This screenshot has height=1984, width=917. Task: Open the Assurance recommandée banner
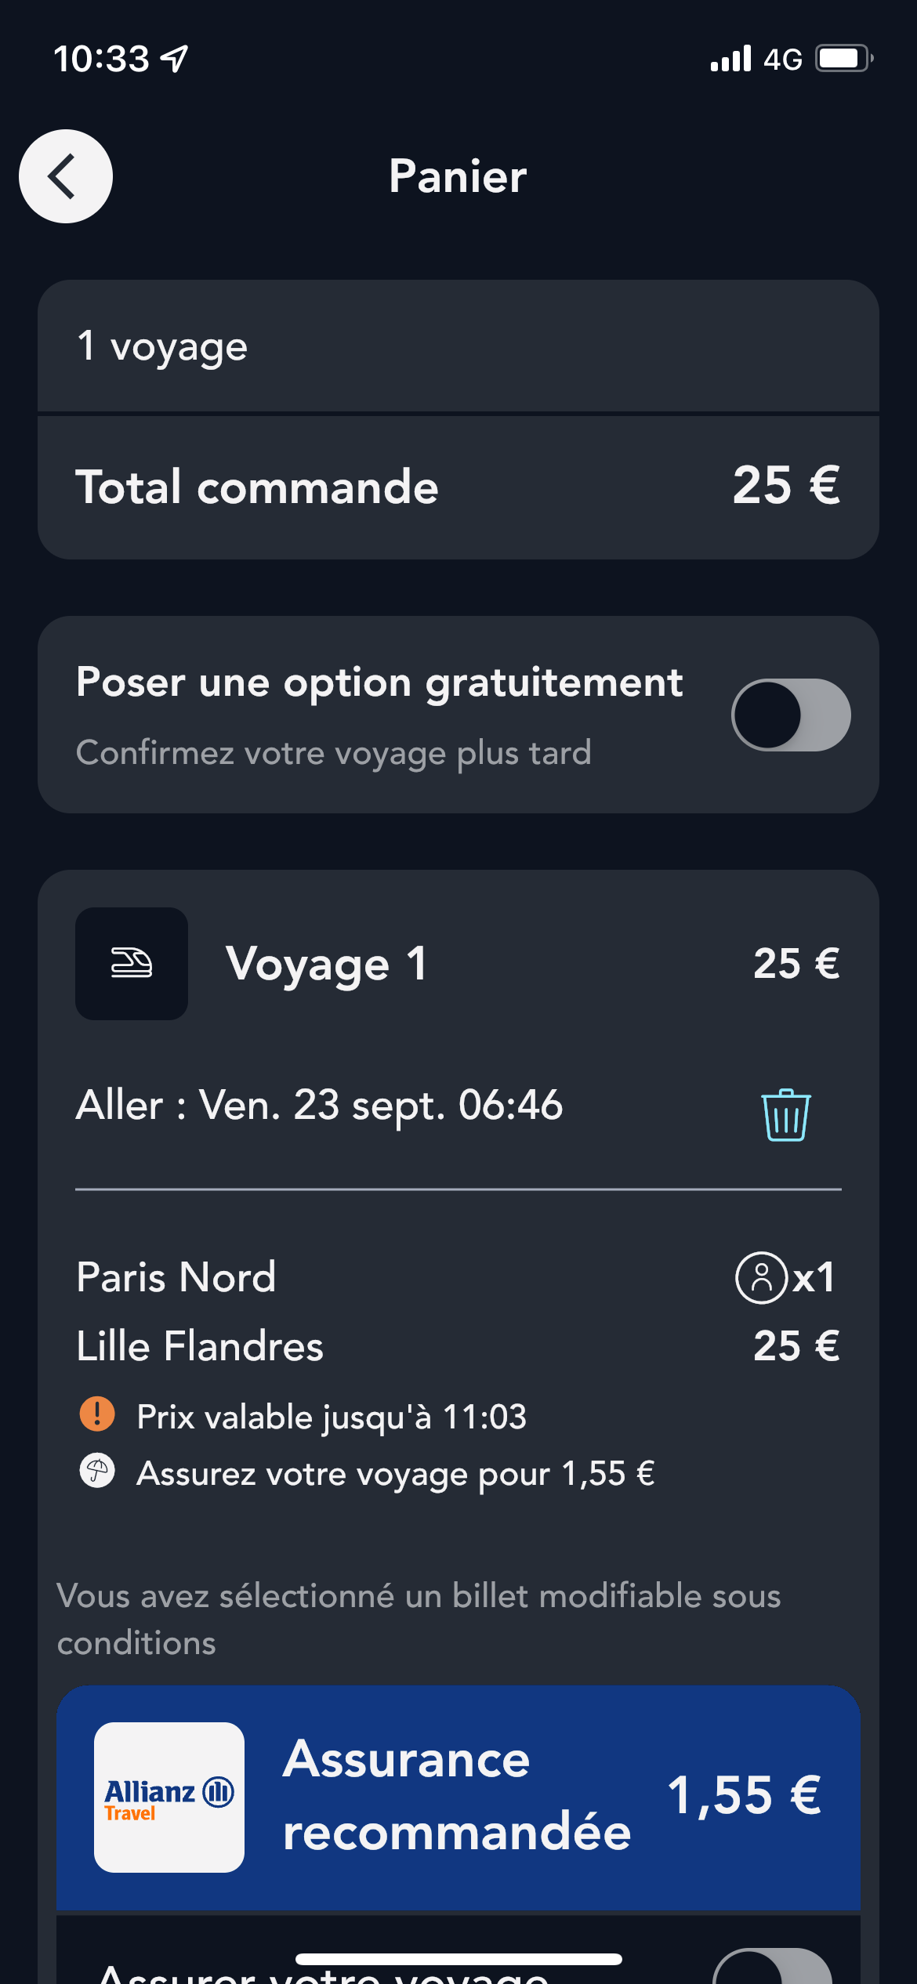(x=458, y=1797)
